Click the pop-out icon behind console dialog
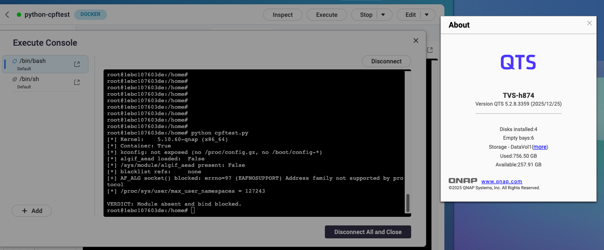This screenshot has height=250, width=604. click(x=430, y=50)
